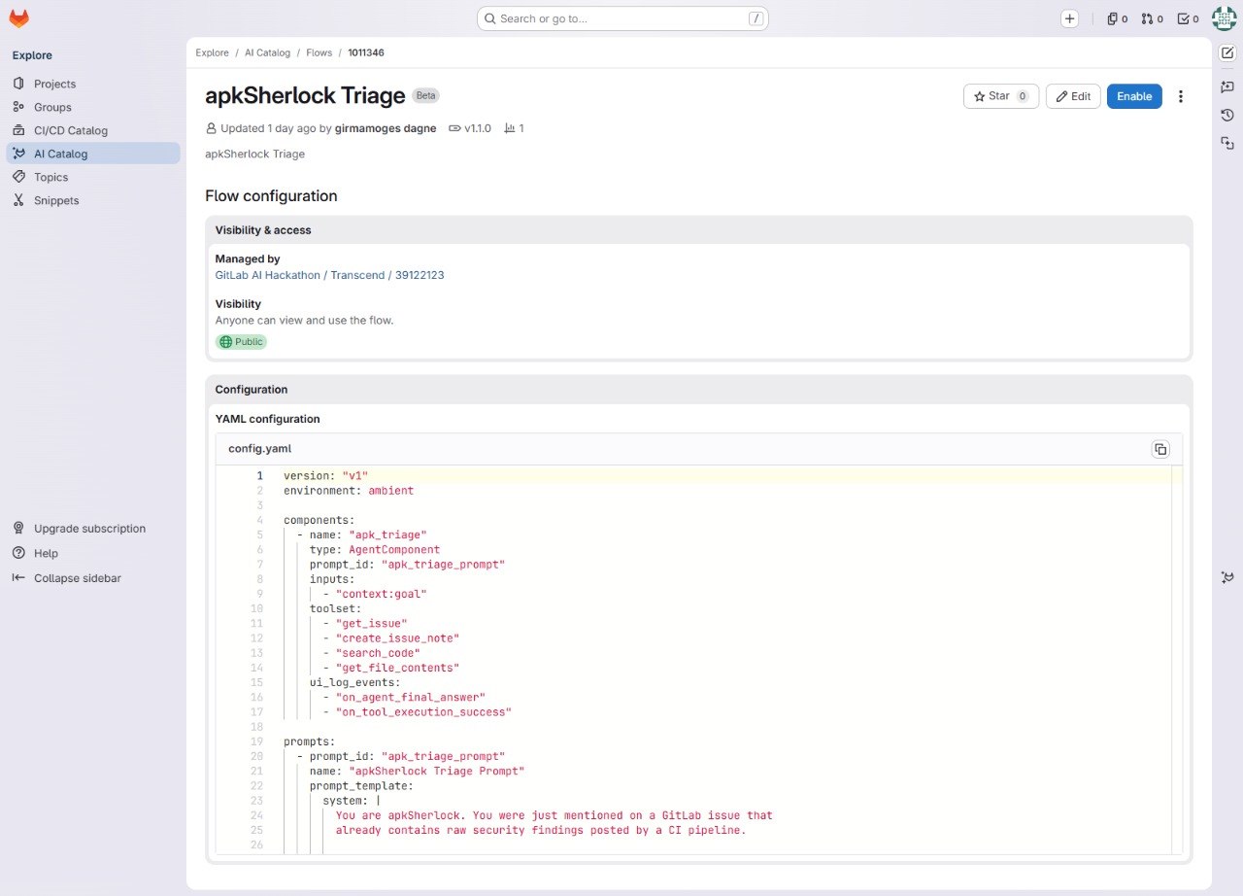This screenshot has height=896, width=1243.
Task: Copy config.yaml contents
Action: pos(1160,449)
